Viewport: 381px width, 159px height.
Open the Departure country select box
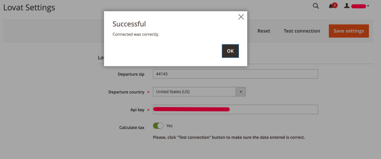[x=199, y=92]
